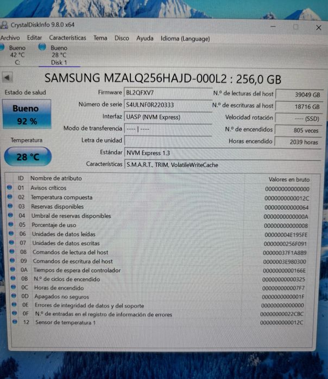Click the power-on count value 805 veces
This screenshot has height=379, width=328.
pos(298,130)
